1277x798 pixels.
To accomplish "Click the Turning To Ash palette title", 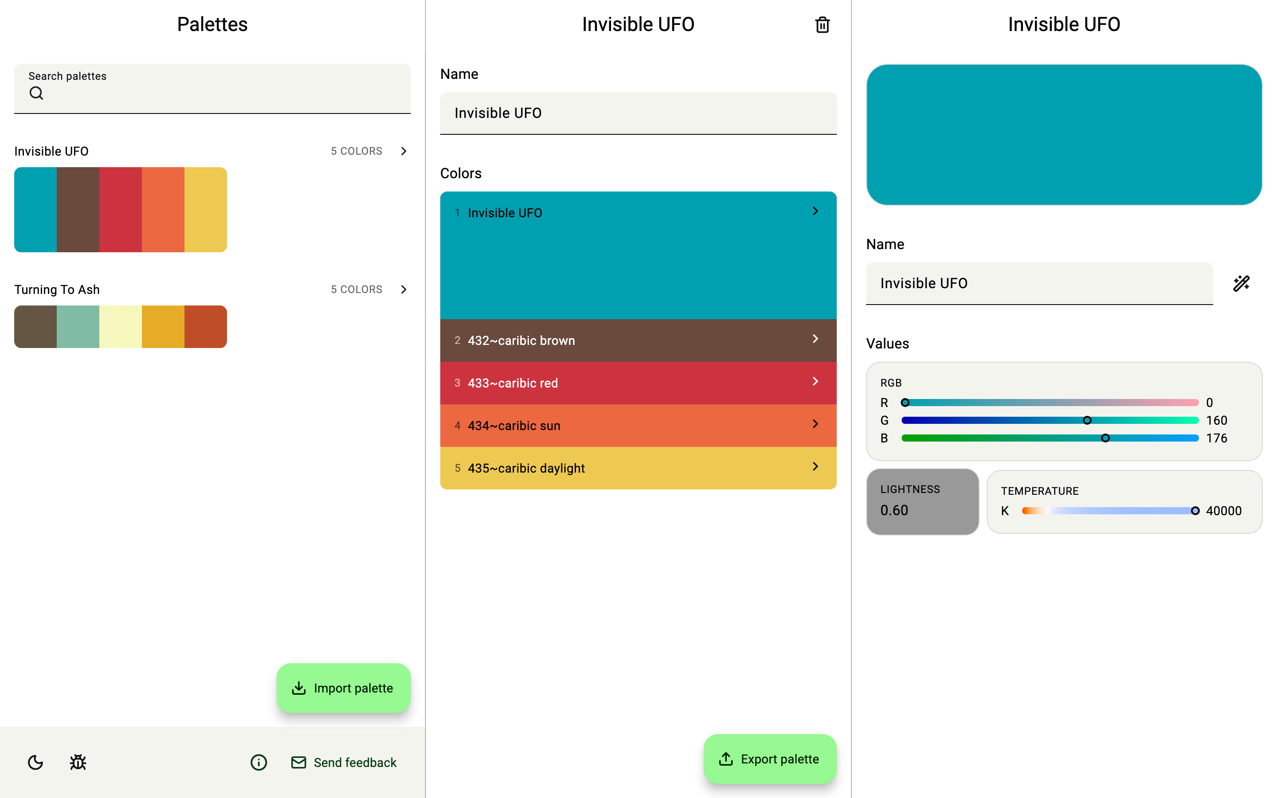I will click(x=57, y=290).
